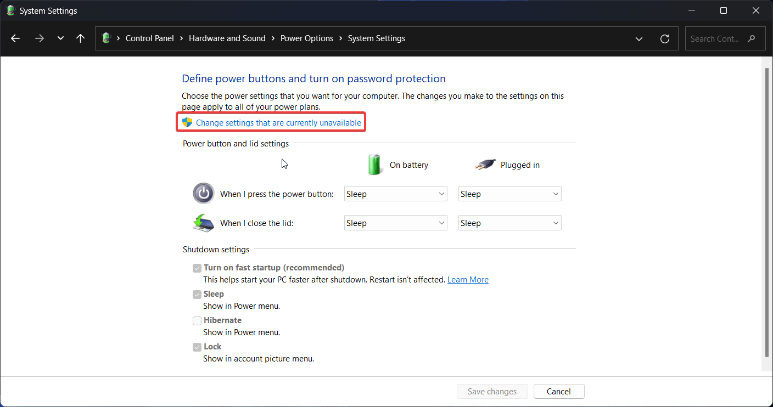
Task: Toggle the Lock checkbox
Action: [x=197, y=347]
